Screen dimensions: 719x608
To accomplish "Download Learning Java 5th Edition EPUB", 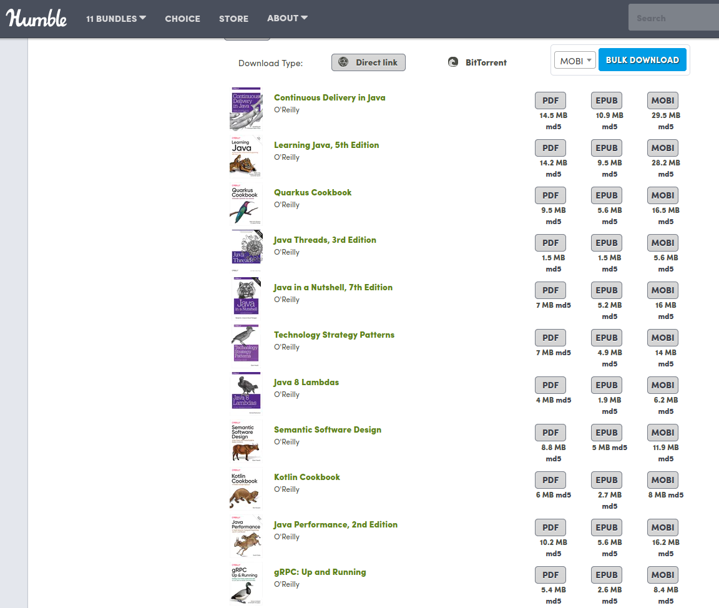I will point(606,148).
